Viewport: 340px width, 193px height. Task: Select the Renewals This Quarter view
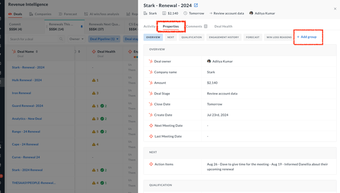click(x=65, y=27)
